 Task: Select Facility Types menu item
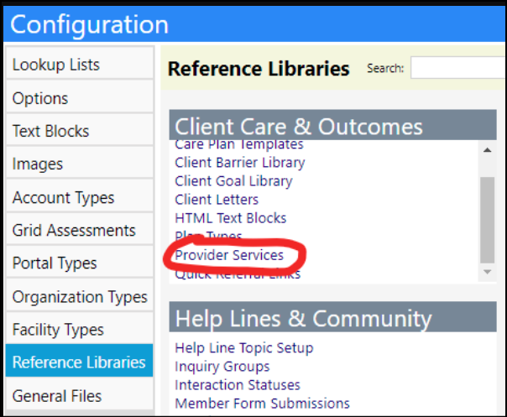click(x=80, y=328)
